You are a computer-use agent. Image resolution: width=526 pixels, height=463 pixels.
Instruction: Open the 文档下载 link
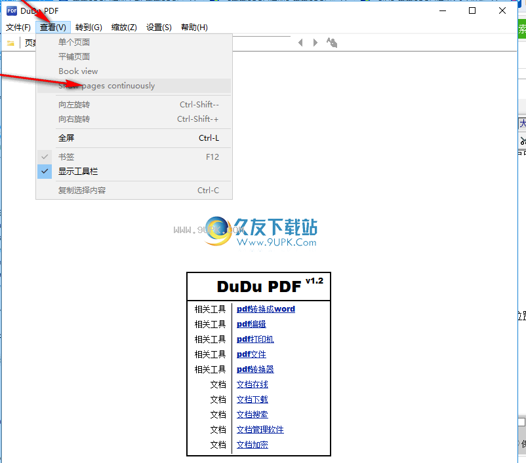point(253,399)
